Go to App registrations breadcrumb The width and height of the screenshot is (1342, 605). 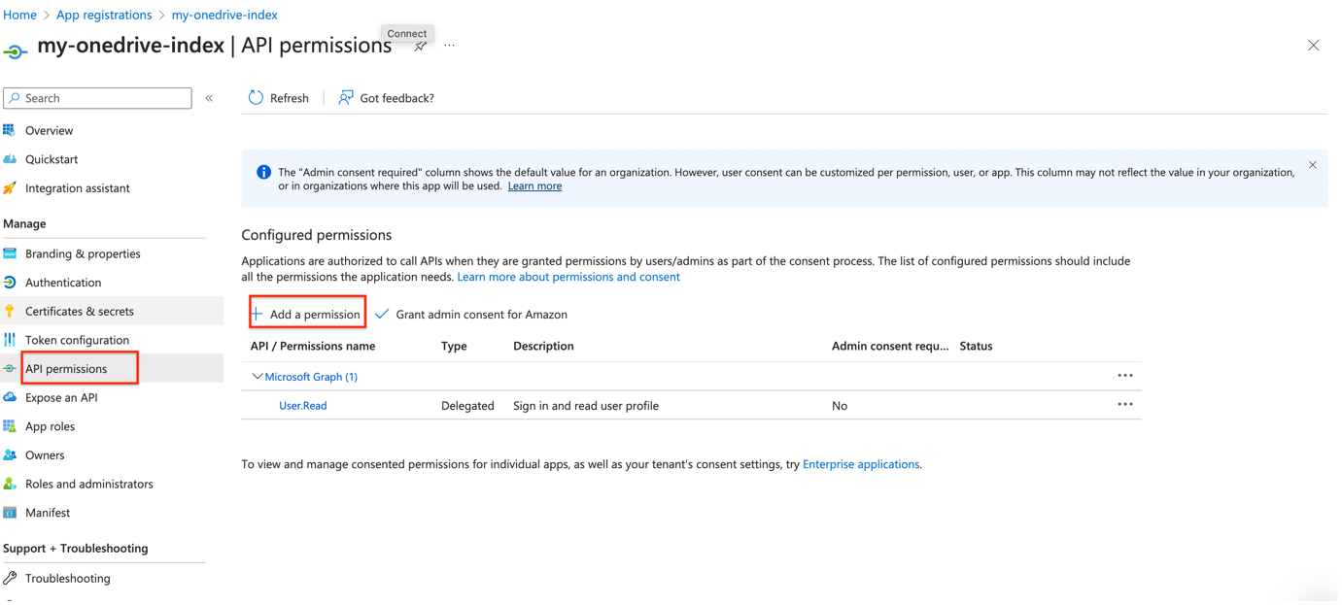104,15
